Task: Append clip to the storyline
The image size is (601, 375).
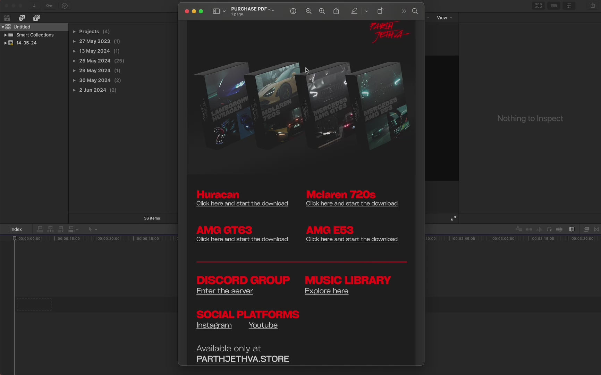Action: click(x=61, y=229)
